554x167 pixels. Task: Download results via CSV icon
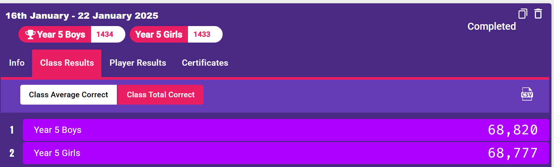tap(527, 94)
